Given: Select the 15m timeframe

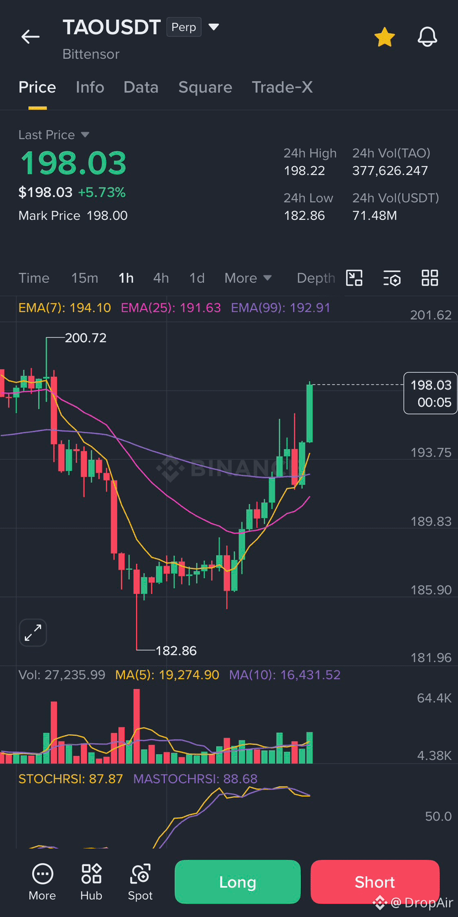Looking at the screenshot, I should [85, 278].
